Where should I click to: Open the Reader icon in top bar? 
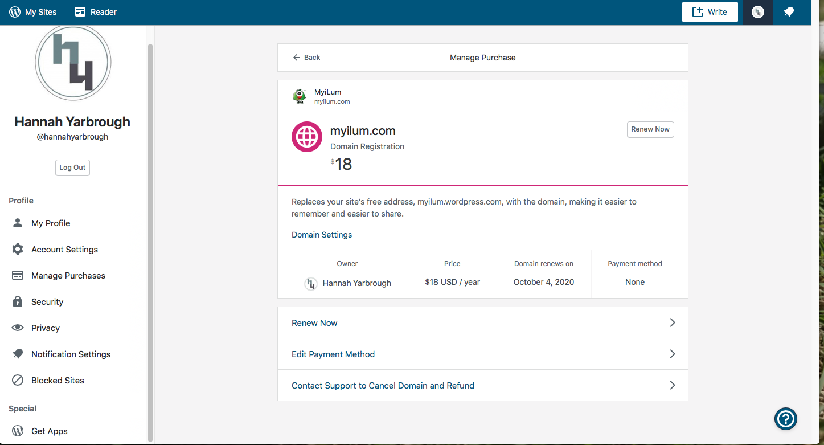pyautogui.click(x=80, y=12)
